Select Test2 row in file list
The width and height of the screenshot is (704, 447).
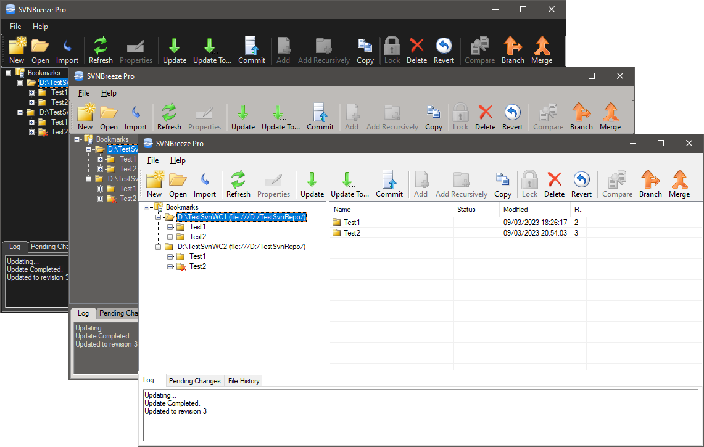[x=458, y=233]
